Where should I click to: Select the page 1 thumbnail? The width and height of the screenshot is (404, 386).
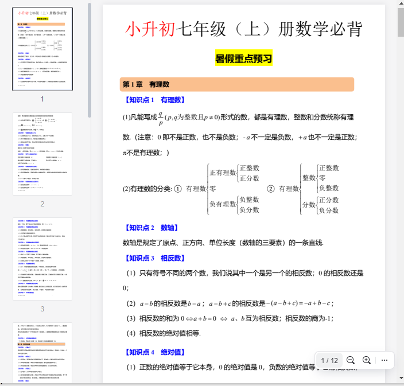point(42,49)
